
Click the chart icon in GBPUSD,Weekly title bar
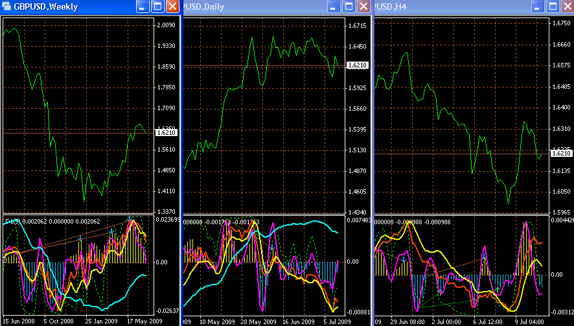pos(6,6)
